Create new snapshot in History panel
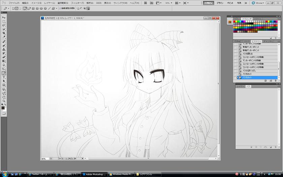 pyautogui.click(x=271, y=81)
